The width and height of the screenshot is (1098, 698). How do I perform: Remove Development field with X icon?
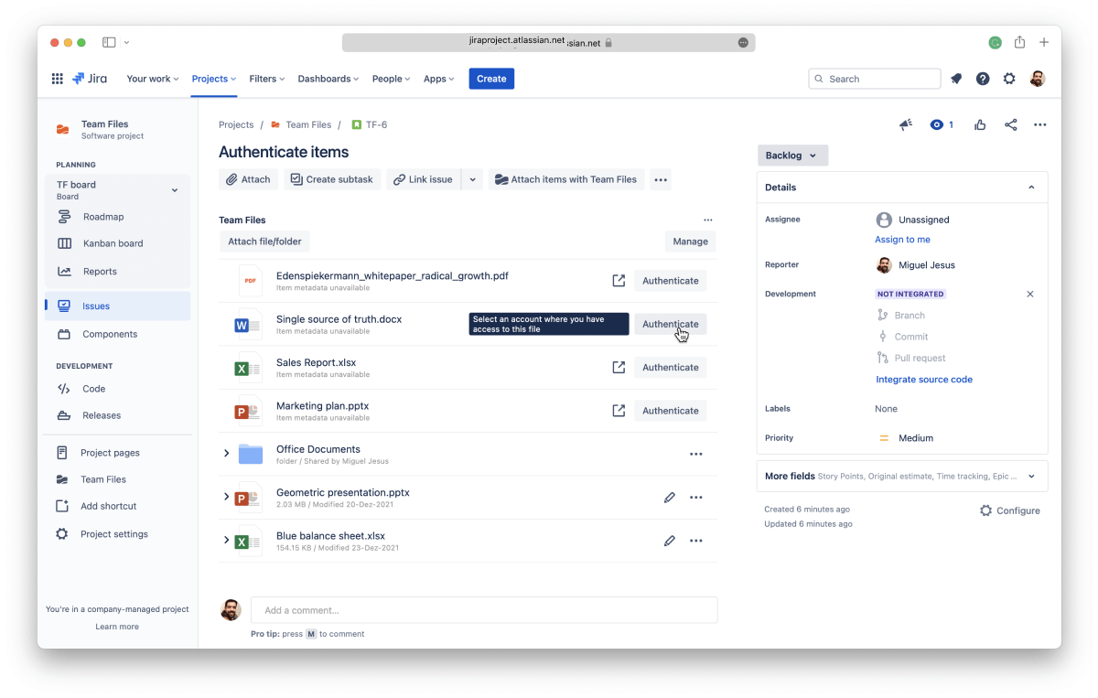pyautogui.click(x=1030, y=295)
